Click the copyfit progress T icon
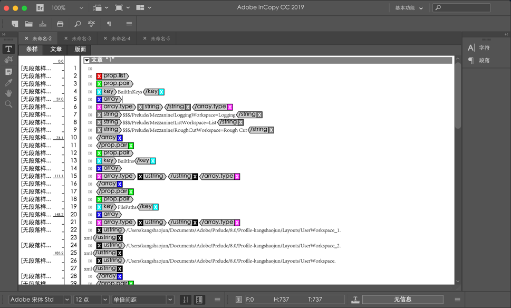Image resolution: width=511 pixels, height=308 pixels. tap(355, 300)
